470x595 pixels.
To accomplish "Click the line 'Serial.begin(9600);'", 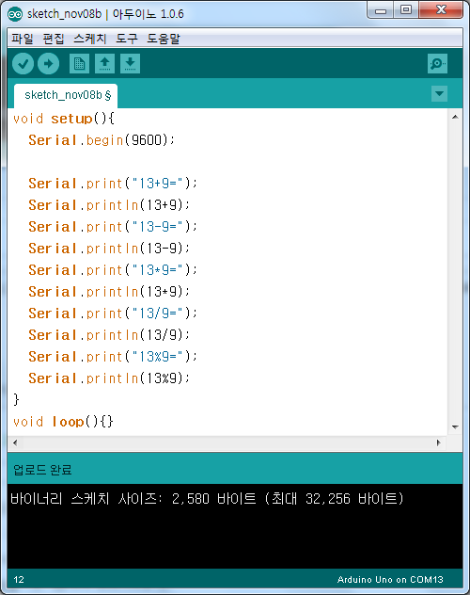I will (102, 140).
